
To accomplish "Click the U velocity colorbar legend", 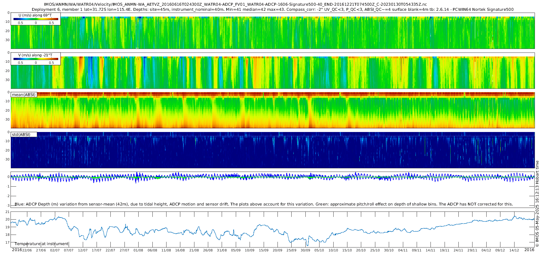I will pos(36,19).
